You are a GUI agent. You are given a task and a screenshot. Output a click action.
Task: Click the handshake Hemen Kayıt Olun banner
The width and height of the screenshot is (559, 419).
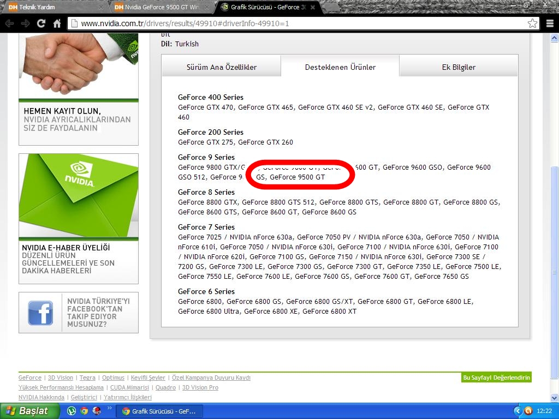tap(79, 89)
